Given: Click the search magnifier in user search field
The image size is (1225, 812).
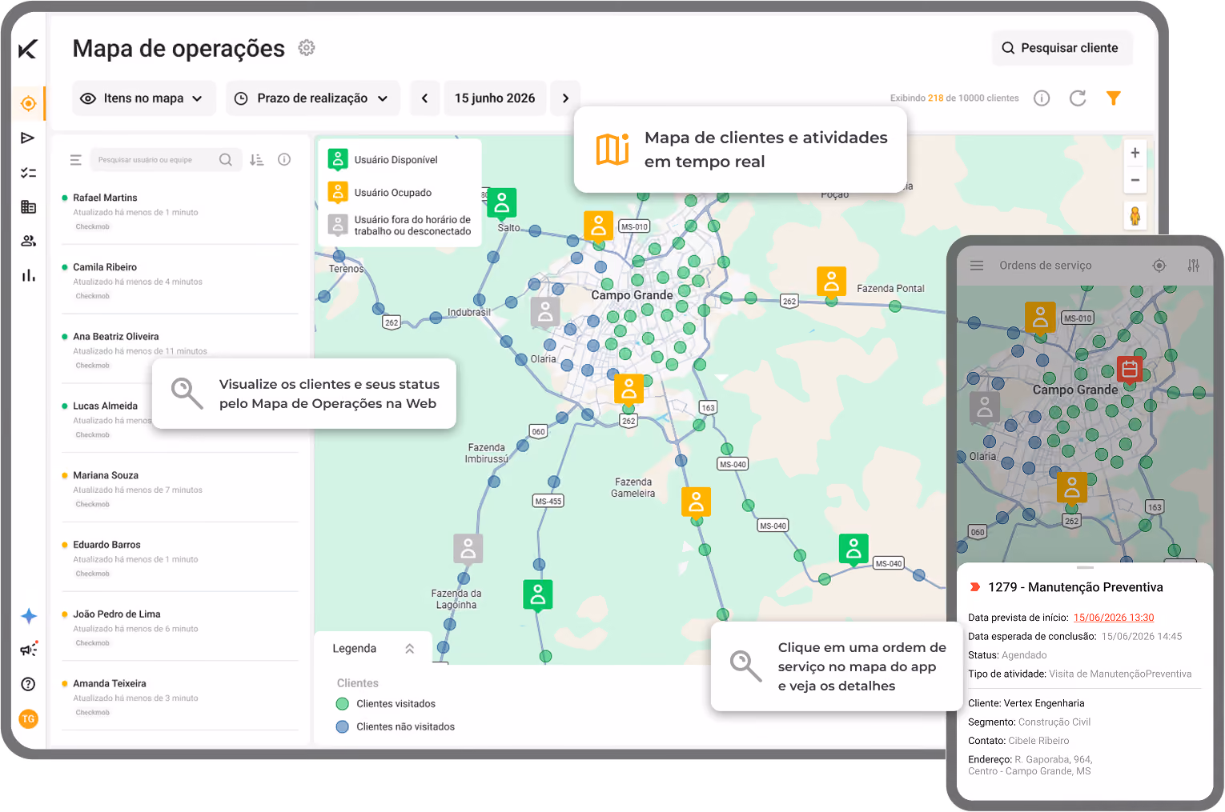Looking at the screenshot, I should [226, 160].
